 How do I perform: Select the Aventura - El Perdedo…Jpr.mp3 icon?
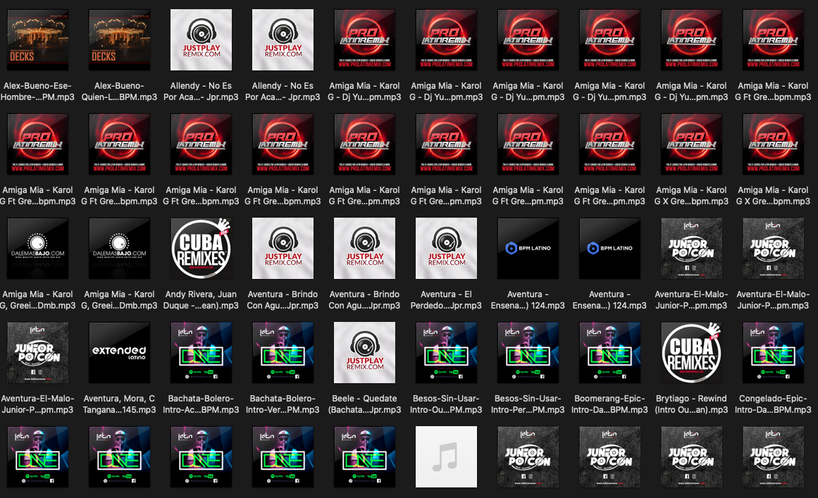(446, 248)
